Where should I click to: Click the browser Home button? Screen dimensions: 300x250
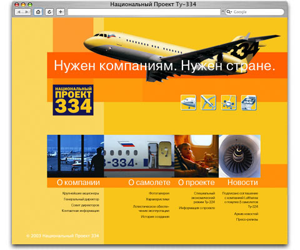tap(38, 12)
